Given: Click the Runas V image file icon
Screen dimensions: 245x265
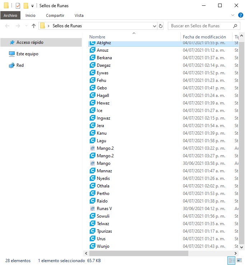Looking at the screenshot, I should tap(92, 208).
